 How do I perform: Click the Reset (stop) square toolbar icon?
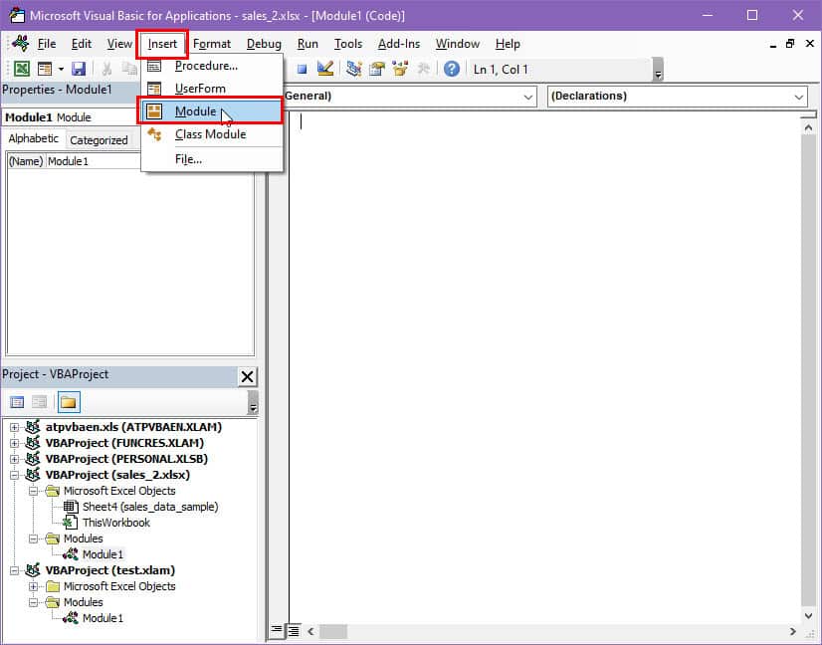click(x=302, y=69)
